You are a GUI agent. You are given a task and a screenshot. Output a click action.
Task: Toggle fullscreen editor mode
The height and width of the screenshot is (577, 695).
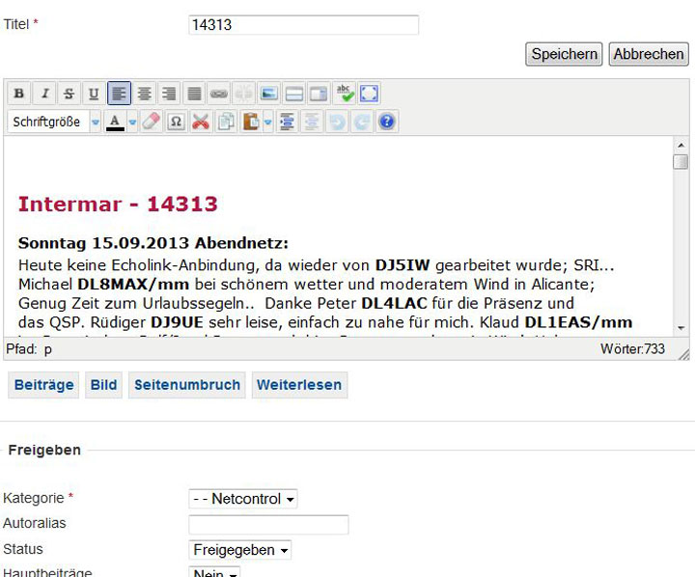click(369, 93)
